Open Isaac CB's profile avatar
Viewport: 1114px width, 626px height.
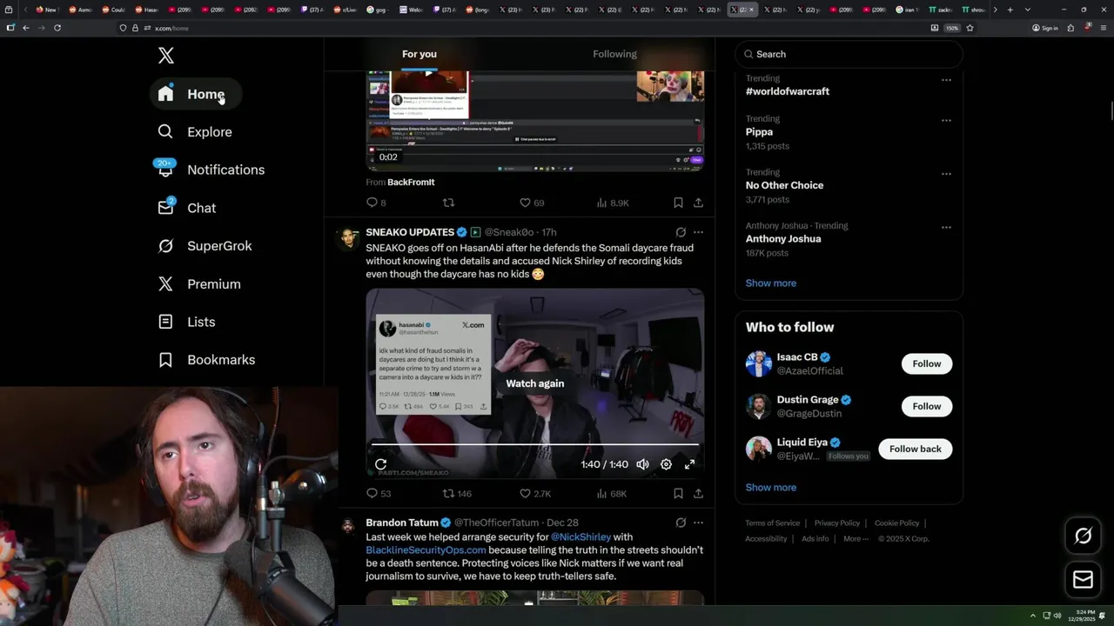point(759,363)
